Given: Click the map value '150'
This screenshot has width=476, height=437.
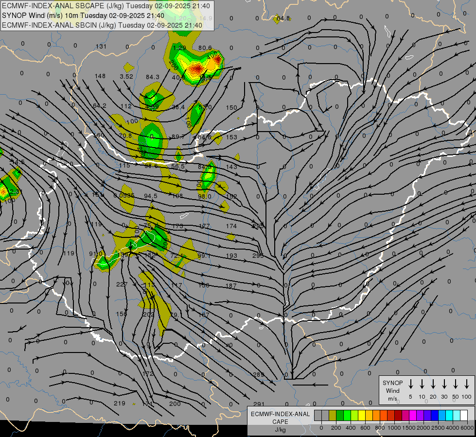Looking at the screenshot, I should [231, 107].
